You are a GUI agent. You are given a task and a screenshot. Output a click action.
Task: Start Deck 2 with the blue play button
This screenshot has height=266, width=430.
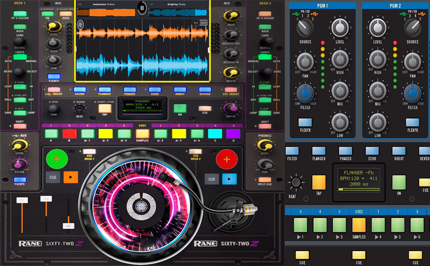(x=229, y=179)
